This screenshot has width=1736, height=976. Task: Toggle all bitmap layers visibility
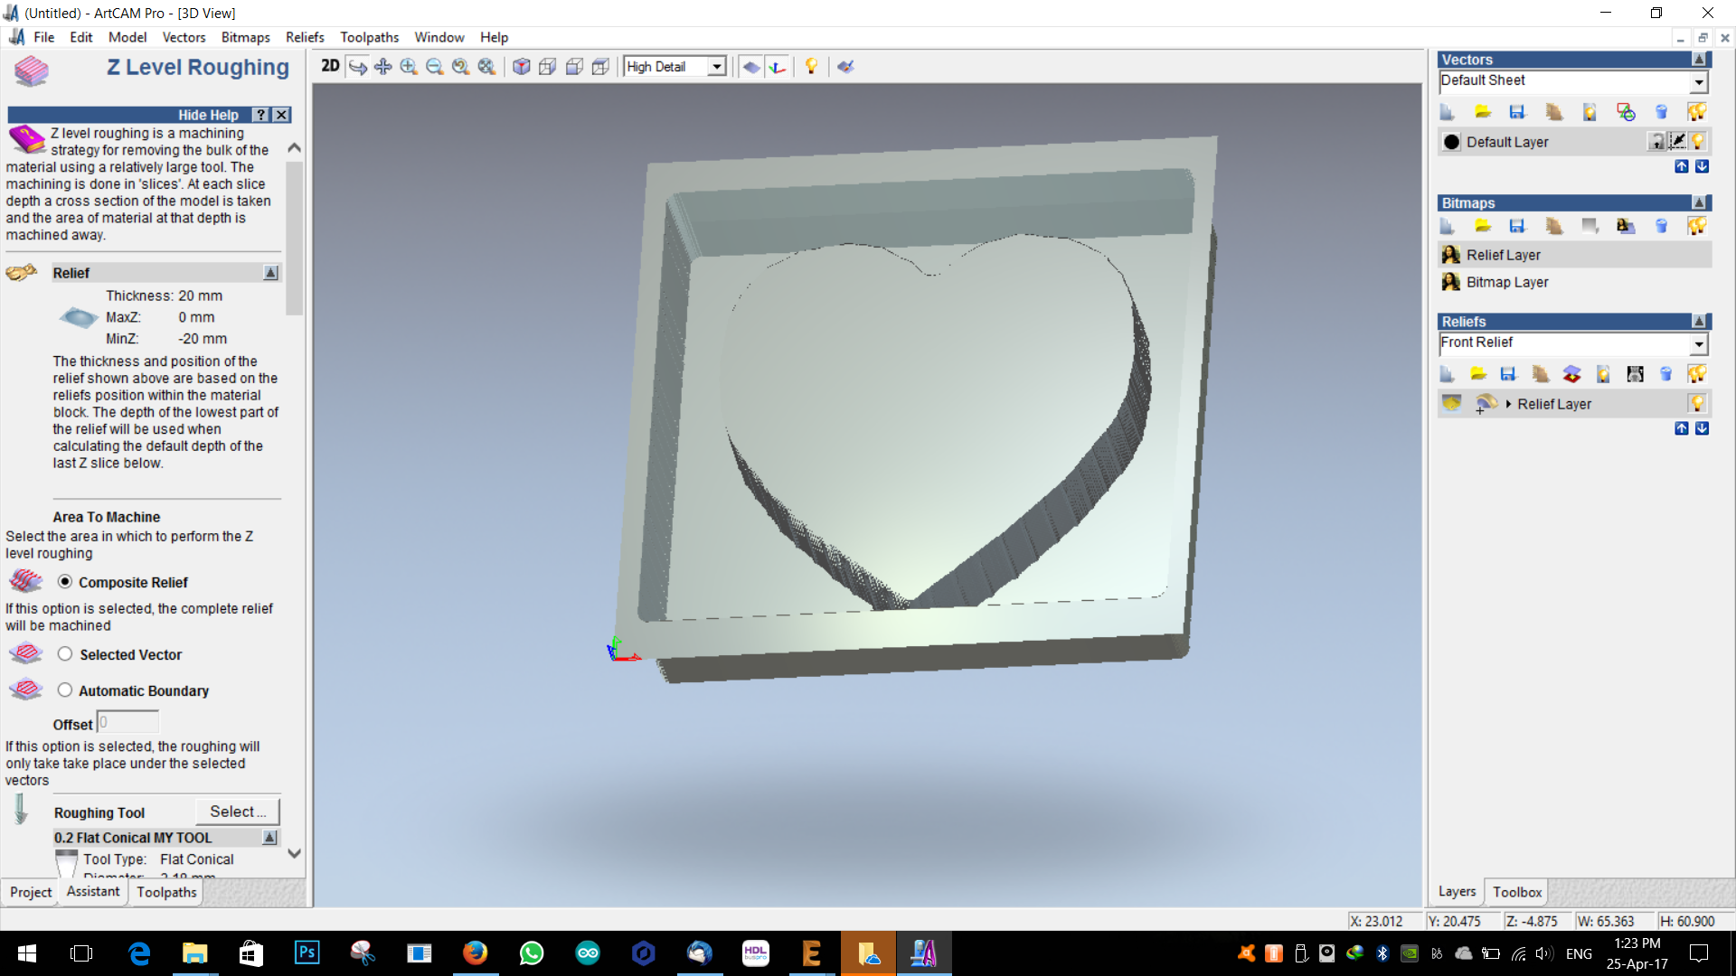pos(1697,226)
